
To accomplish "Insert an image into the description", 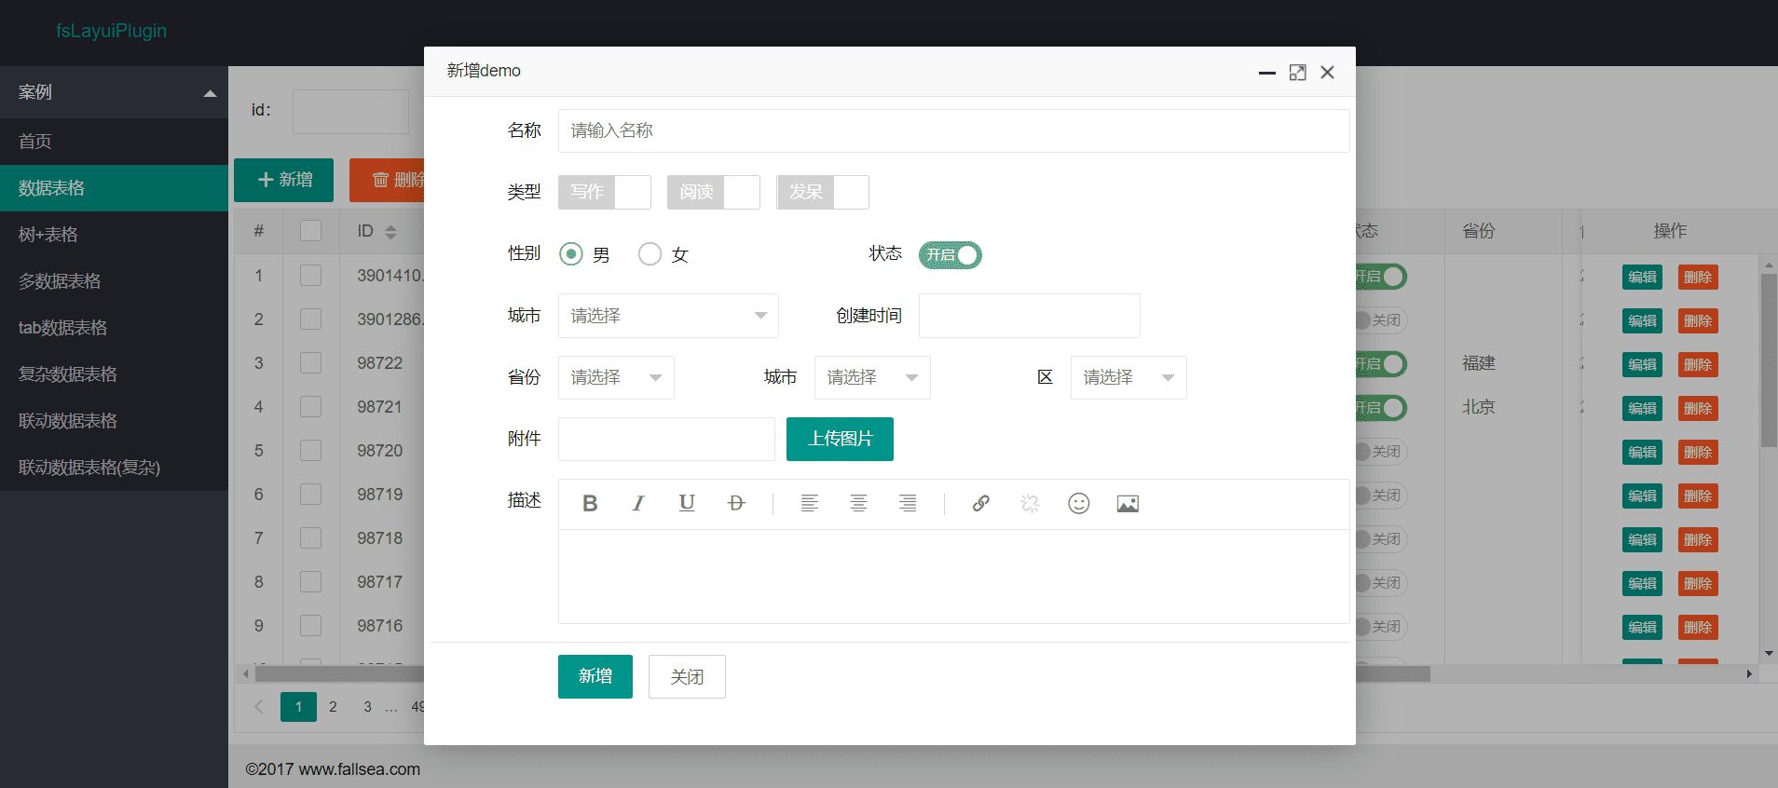I will (1128, 504).
